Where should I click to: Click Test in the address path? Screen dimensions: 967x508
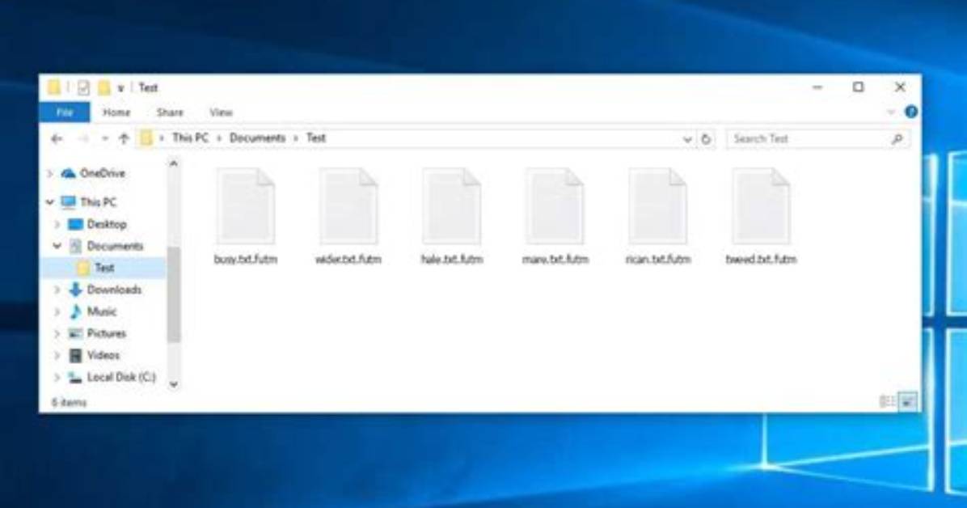pyautogui.click(x=316, y=138)
